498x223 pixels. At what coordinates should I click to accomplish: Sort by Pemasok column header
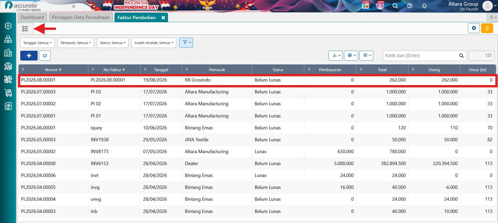pos(217,70)
